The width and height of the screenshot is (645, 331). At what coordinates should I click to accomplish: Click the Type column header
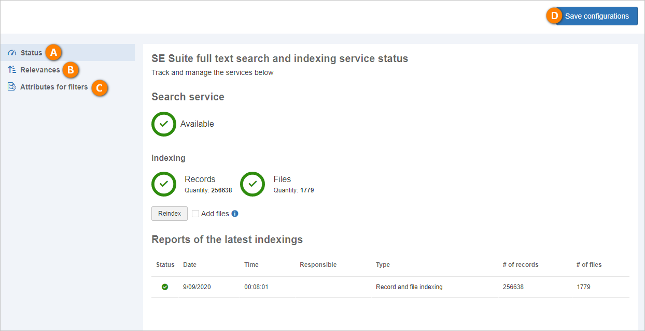pos(383,265)
